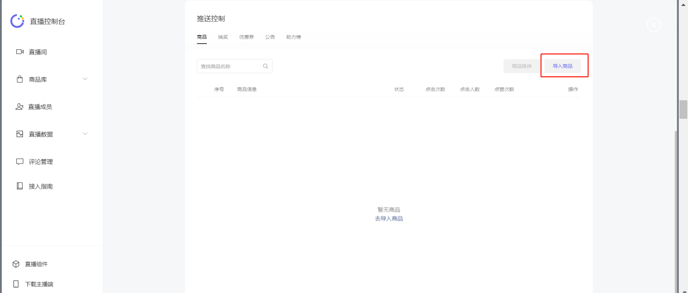688x293 pixels.
Task: Click the search magnifier icon
Action: click(x=265, y=66)
